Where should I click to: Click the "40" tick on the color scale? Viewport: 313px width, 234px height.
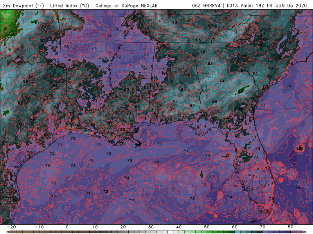point(179,227)
